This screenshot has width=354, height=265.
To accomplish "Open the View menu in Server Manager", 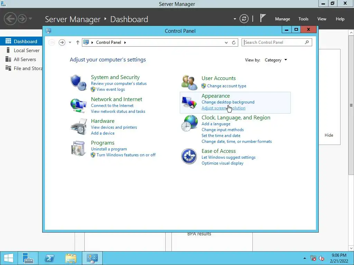I will 322,19.
